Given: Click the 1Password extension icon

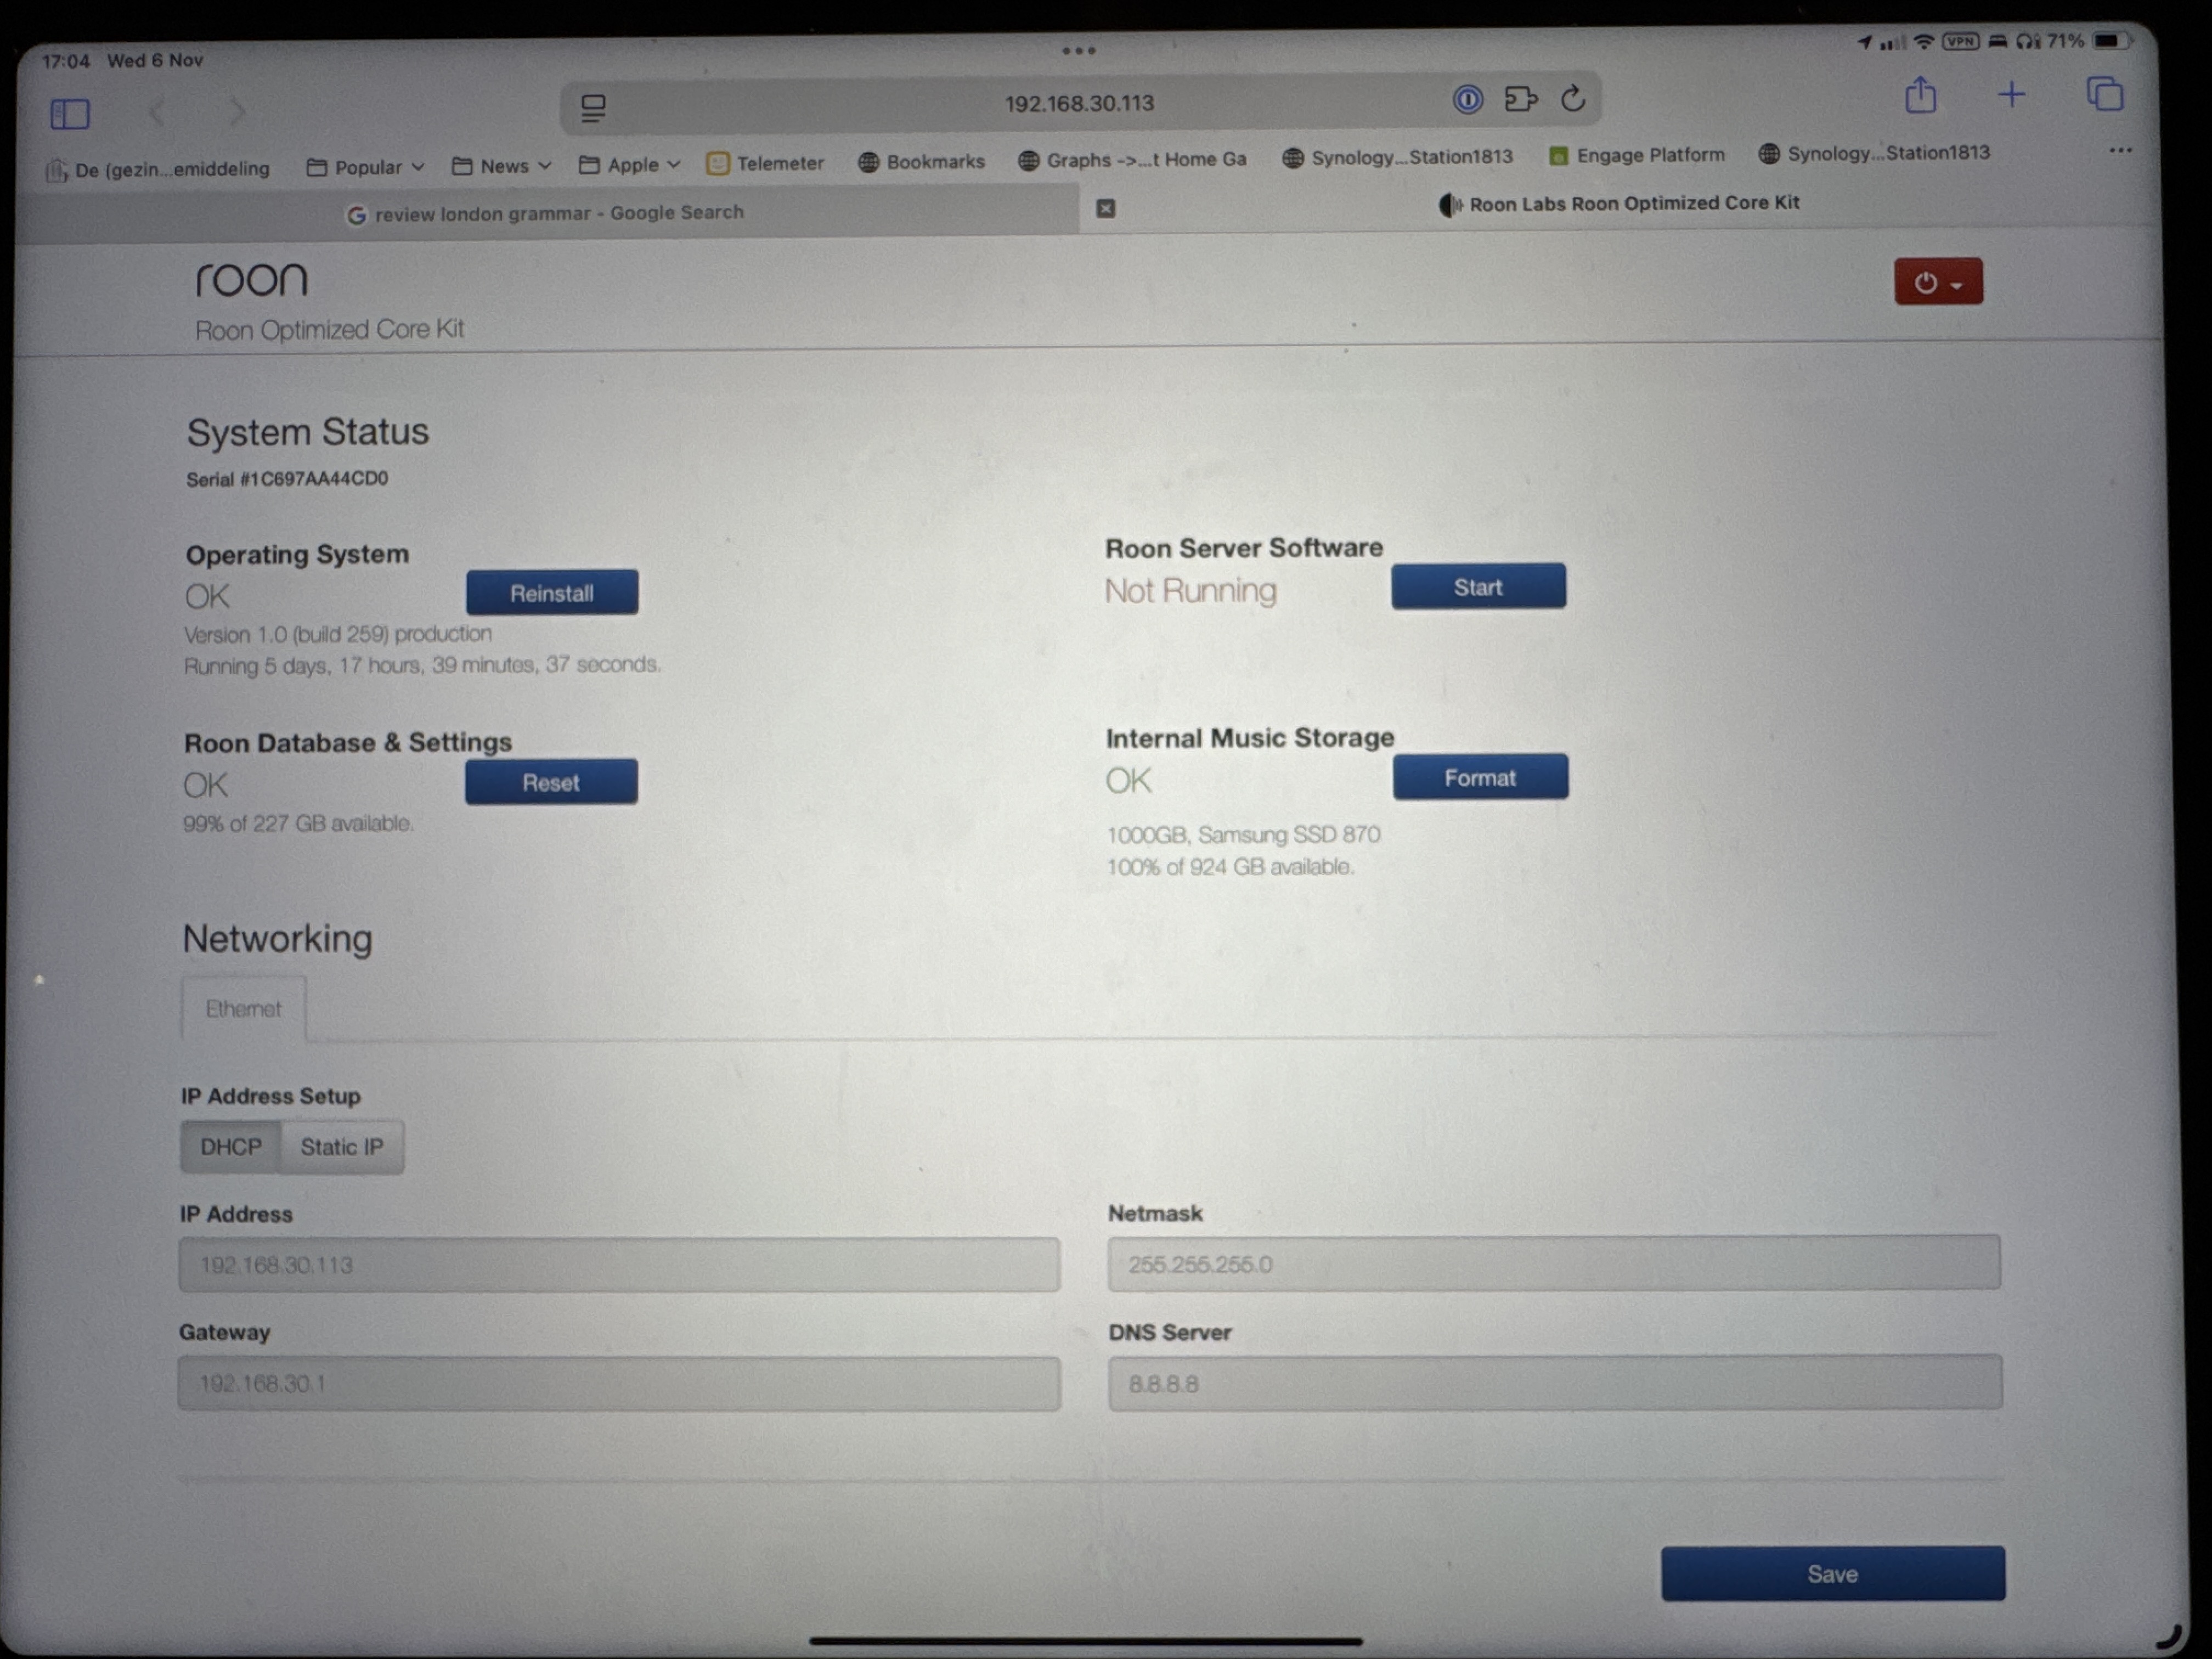Looking at the screenshot, I should 1467,100.
